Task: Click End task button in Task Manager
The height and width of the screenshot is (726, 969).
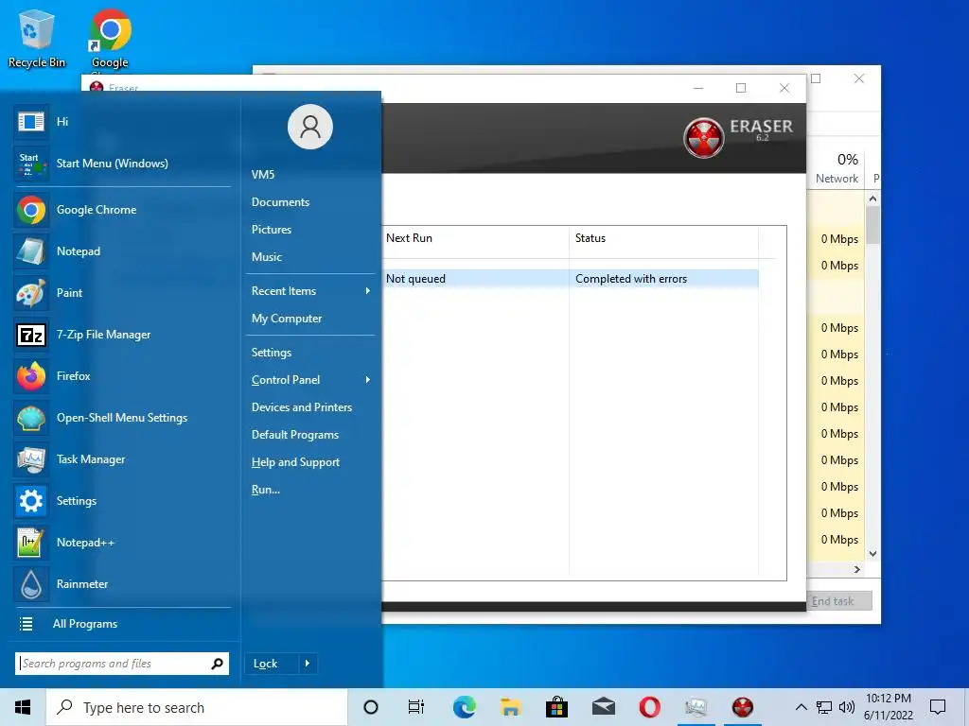Action: point(839,601)
